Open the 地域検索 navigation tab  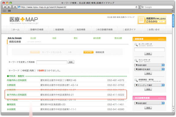coord(59,30)
